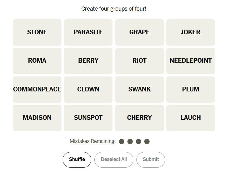Choose the JOKER tile
Image resolution: width=229 pixels, height=176 pixels.
[190, 32]
